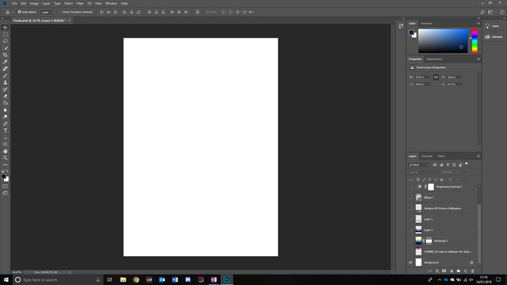Open the Auto-Select Layer dropdown
The image size is (507, 285).
click(x=47, y=12)
